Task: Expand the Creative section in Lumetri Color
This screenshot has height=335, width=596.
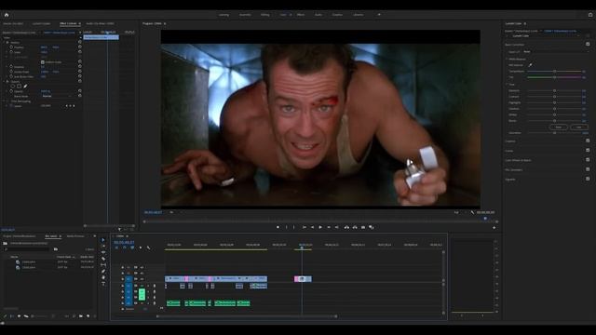Action: [510, 141]
